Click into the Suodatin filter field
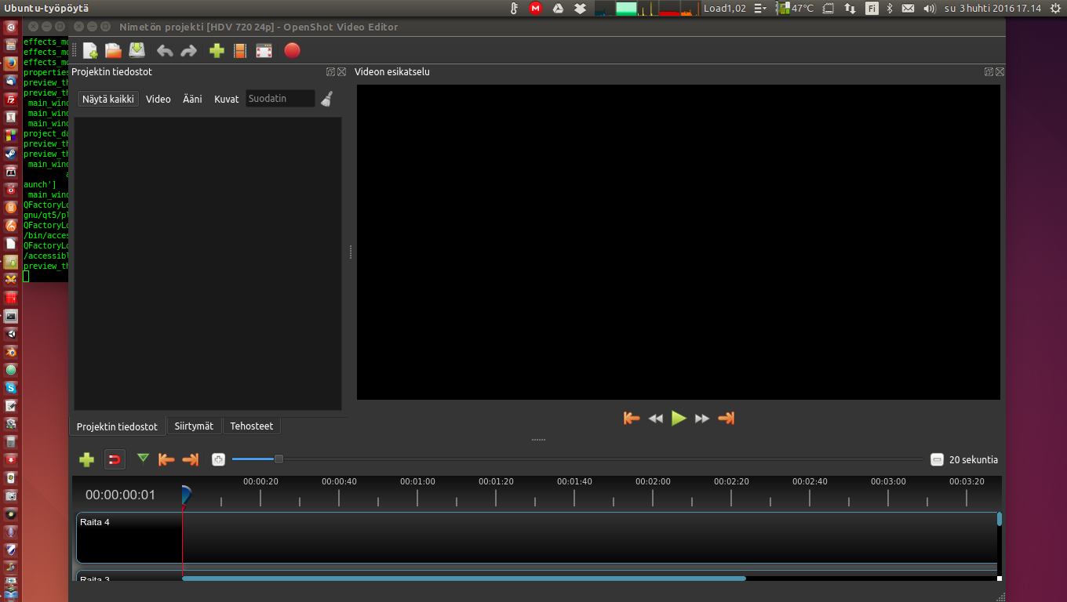Viewport: 1067px width, 602px height. 280,99
